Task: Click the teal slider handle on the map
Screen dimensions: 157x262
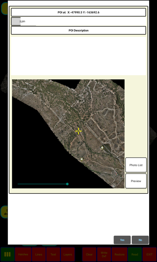Action: click(x=67, y=184)
